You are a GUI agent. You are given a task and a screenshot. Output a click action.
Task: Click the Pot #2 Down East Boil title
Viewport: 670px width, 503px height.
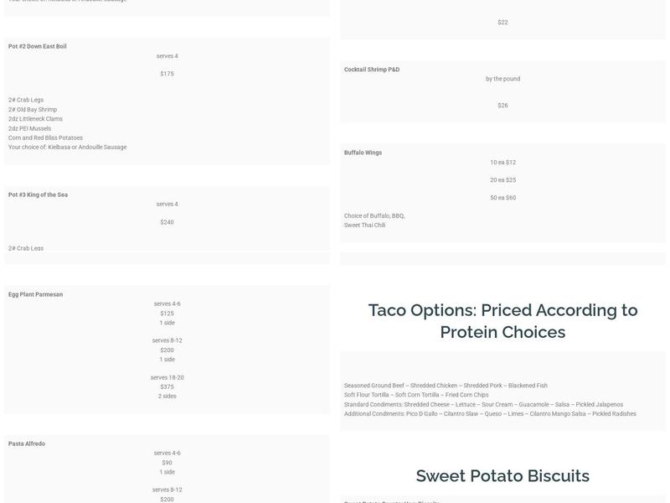(38, 46)
